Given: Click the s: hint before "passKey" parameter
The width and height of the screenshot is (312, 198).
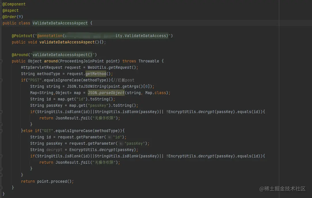Looking at the screenshot, I should click(121, 144).
